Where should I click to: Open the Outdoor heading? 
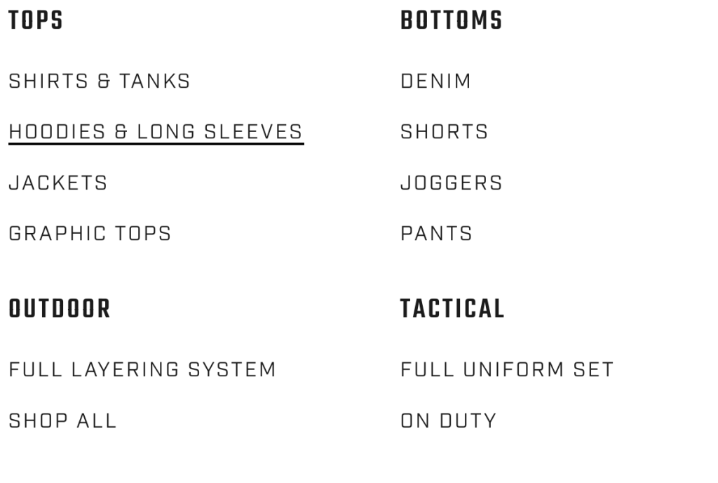[x=60, y=309]
